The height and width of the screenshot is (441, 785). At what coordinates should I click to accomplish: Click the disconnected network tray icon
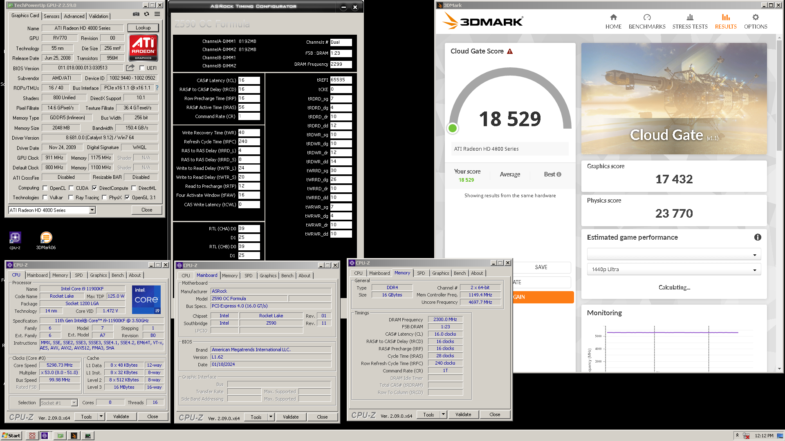point(746,436)
